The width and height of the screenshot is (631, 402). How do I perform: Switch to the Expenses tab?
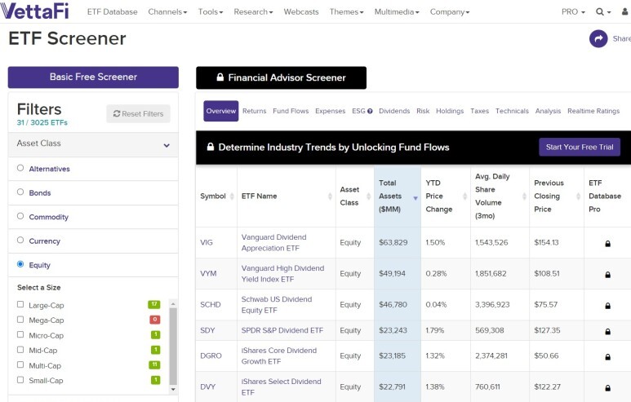pos(330,111)
